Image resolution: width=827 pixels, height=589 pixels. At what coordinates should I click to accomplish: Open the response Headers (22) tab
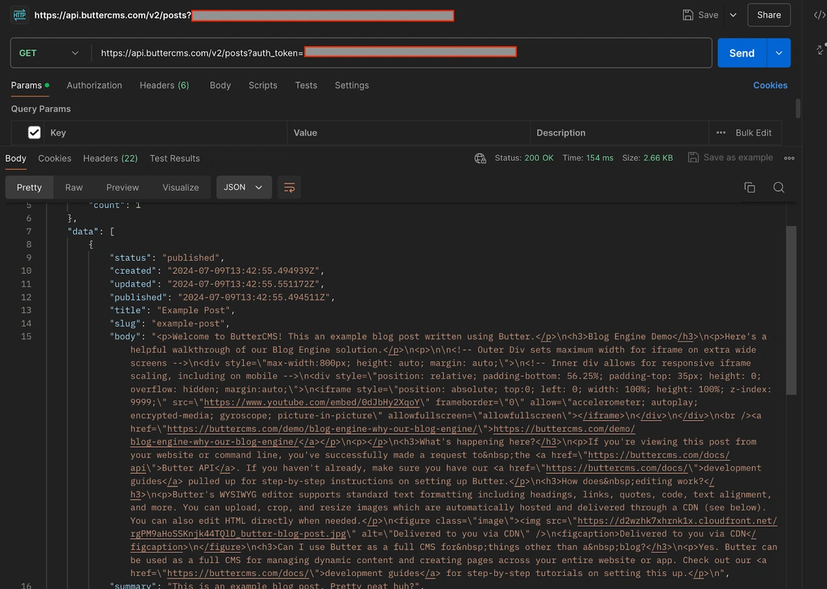(x=110, y=158)
